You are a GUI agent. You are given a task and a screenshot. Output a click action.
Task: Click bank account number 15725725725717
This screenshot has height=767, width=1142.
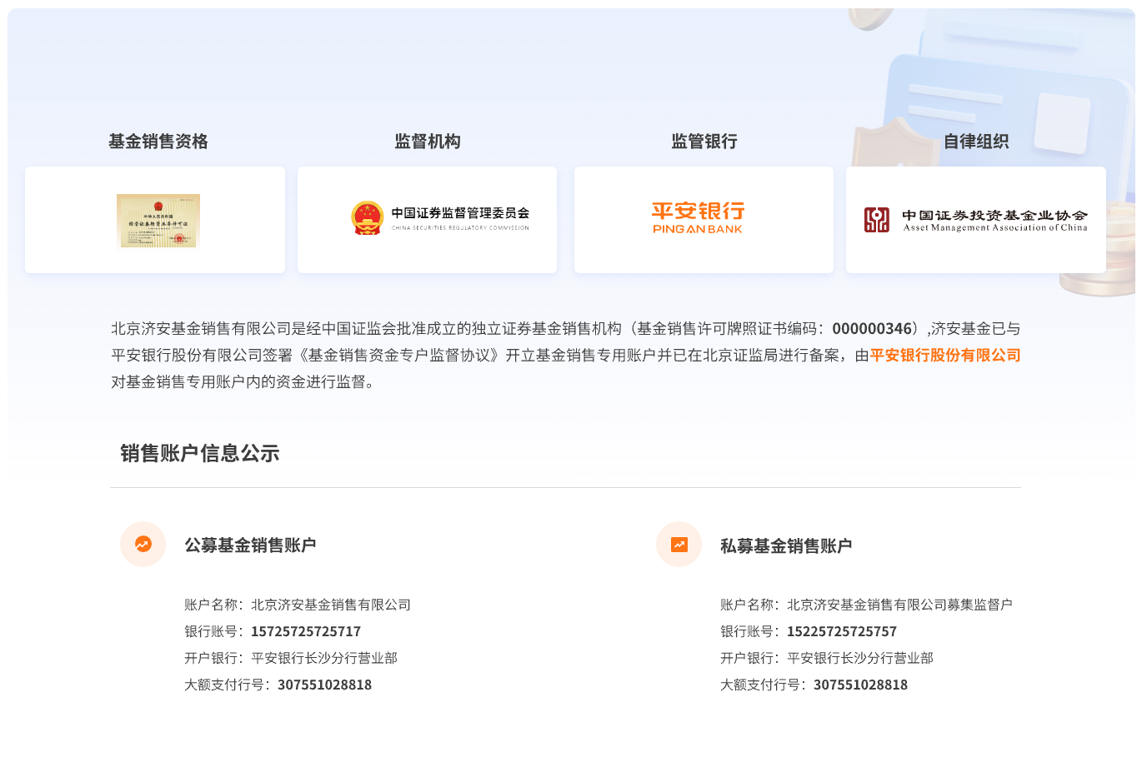306,631
